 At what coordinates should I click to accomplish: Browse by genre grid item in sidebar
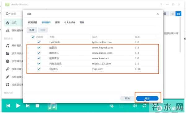click(14, 85)
